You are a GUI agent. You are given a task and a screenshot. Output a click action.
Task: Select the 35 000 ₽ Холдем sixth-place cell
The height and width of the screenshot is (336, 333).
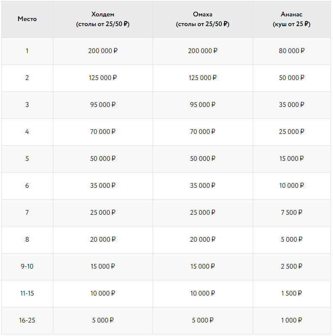pos(103,186)
